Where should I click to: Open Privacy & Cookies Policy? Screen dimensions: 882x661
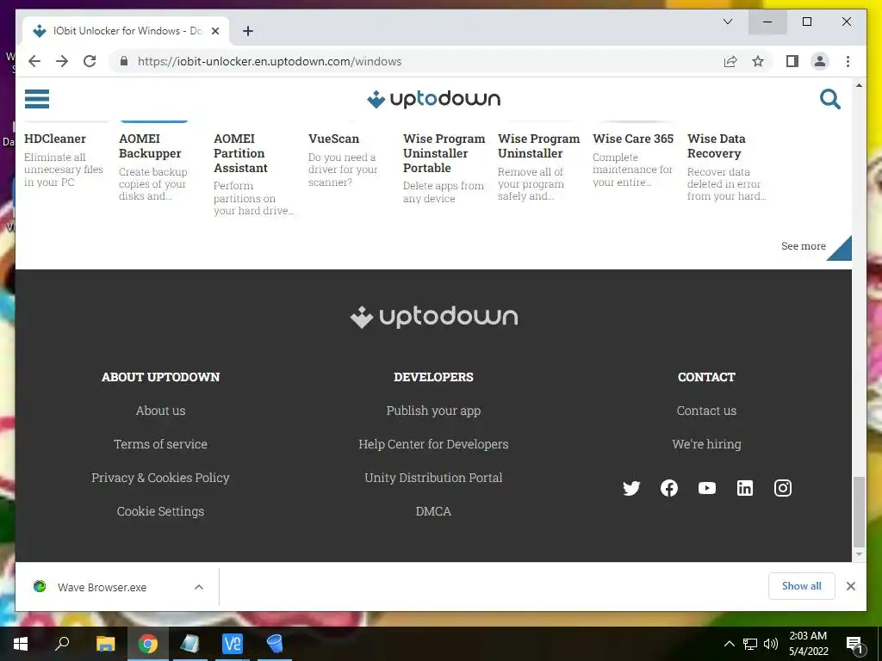160,478
